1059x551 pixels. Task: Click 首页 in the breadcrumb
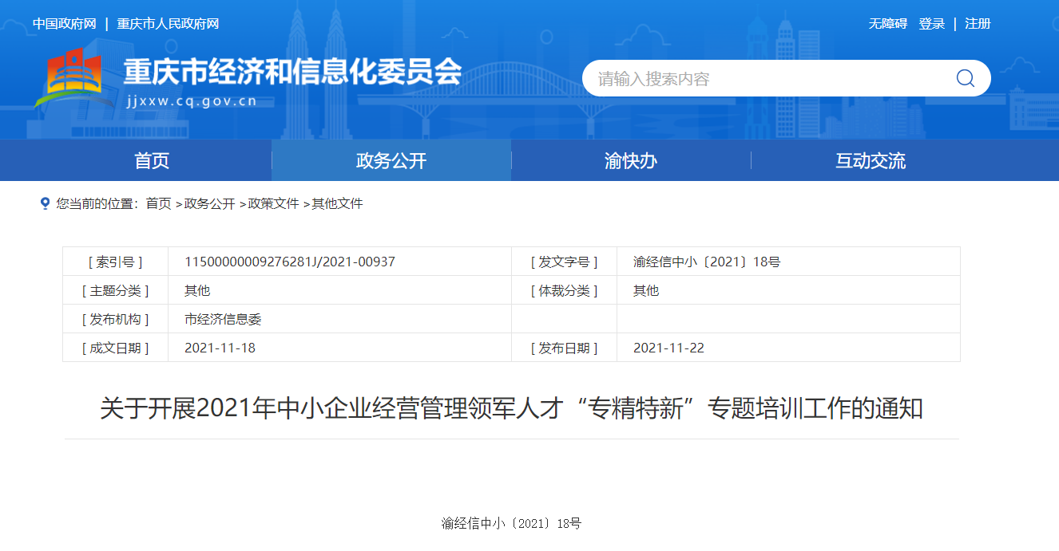[x=158, y=204]
